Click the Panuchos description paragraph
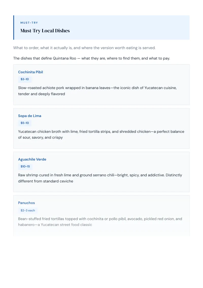The width and height of the screenshot is (203, 288). coord(100,222)
